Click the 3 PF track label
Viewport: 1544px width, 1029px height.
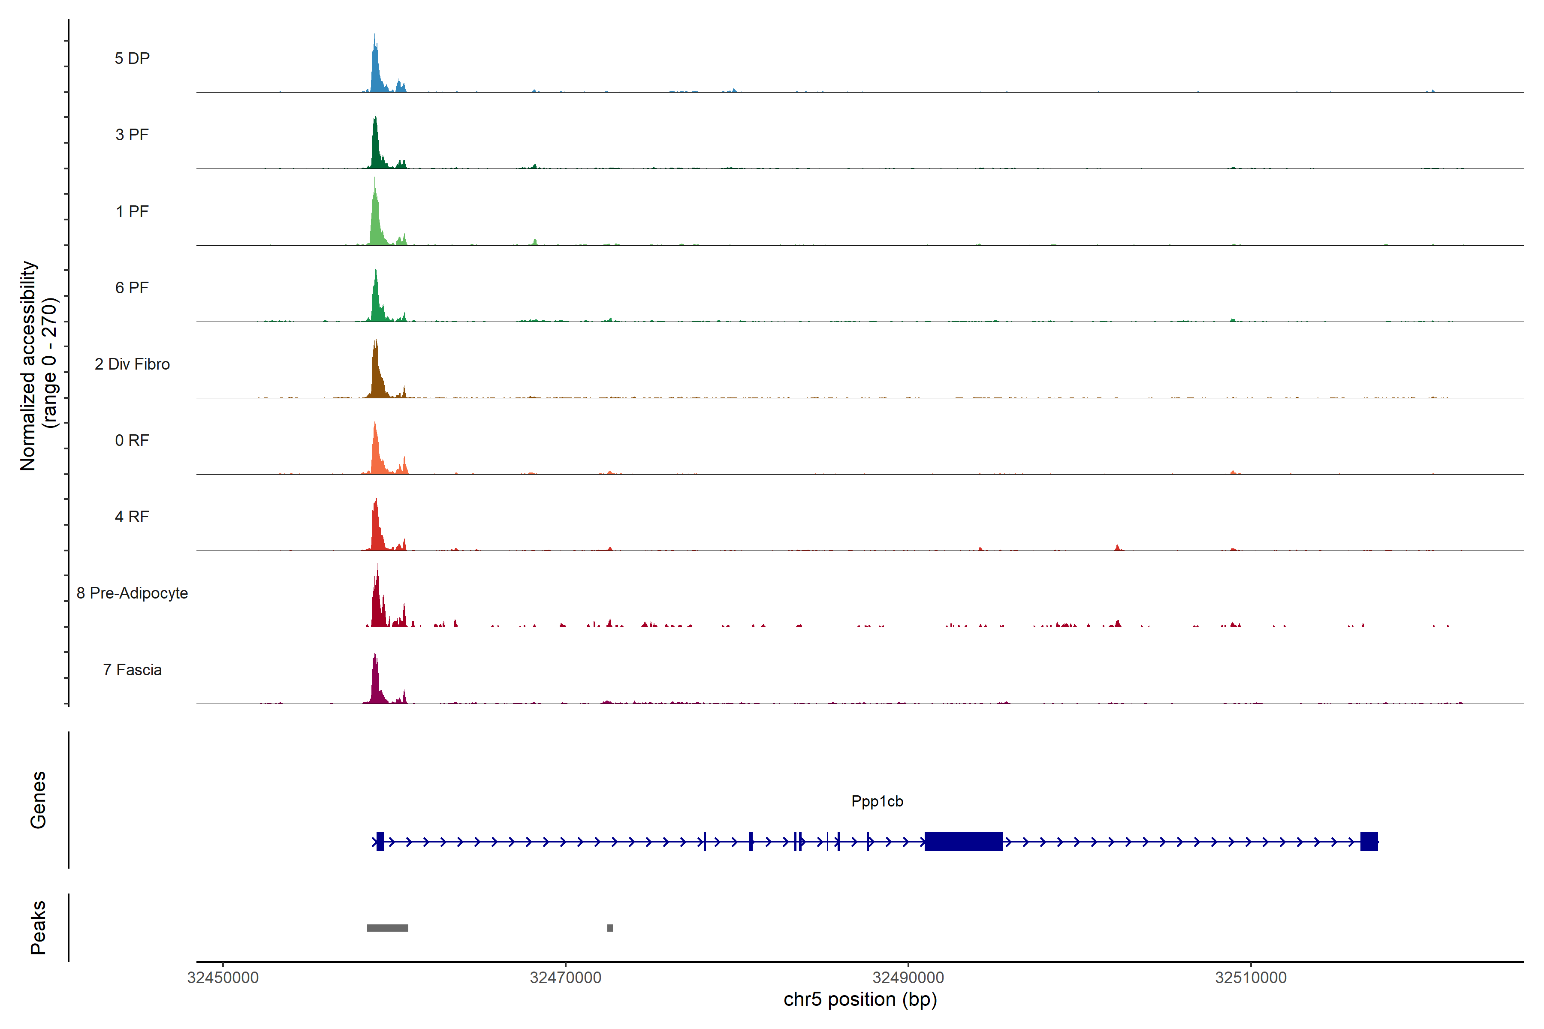[132, 135]
